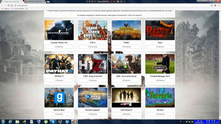Switch to the YouTube tab
221x124 pixels.
tap(34, 2)
